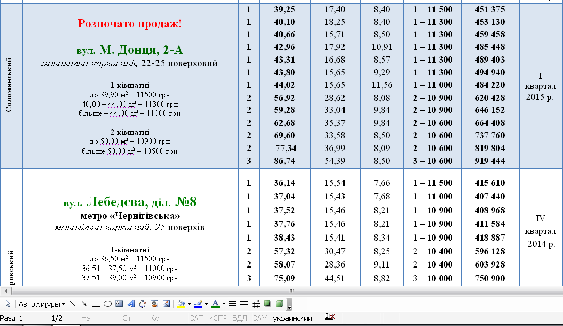
Task: Click the cell value 44,51
Action: coord(335,278)
